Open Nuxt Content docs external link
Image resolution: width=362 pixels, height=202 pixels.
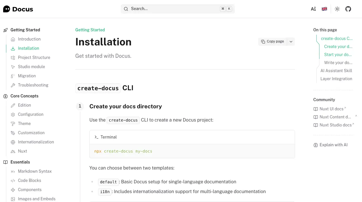(x=335, y=117)
